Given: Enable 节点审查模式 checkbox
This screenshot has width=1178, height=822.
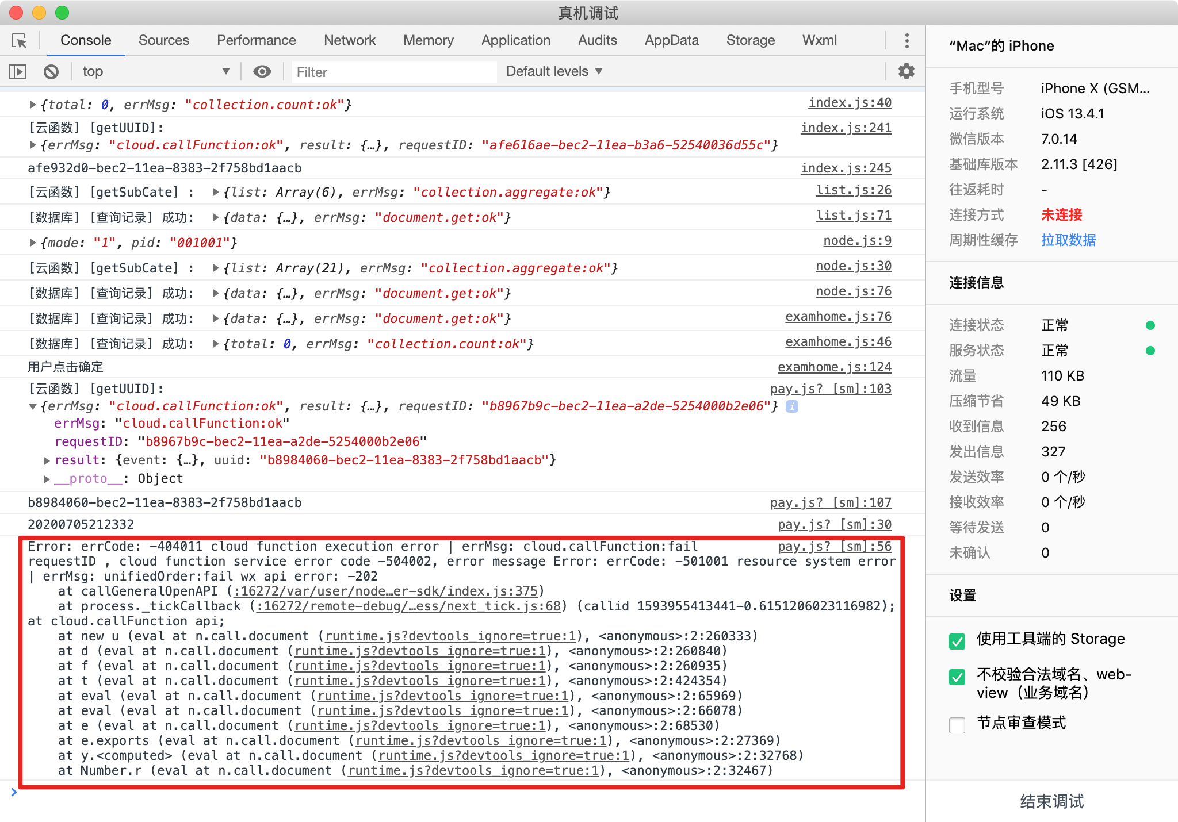Looking at the screenshot, I should pos(957,724).
